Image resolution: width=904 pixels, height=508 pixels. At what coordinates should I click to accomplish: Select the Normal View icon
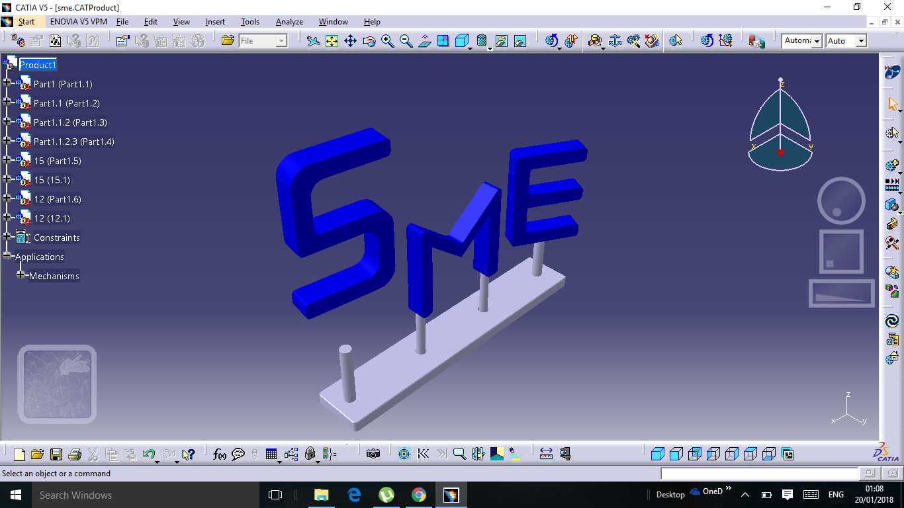click(425, 41)
